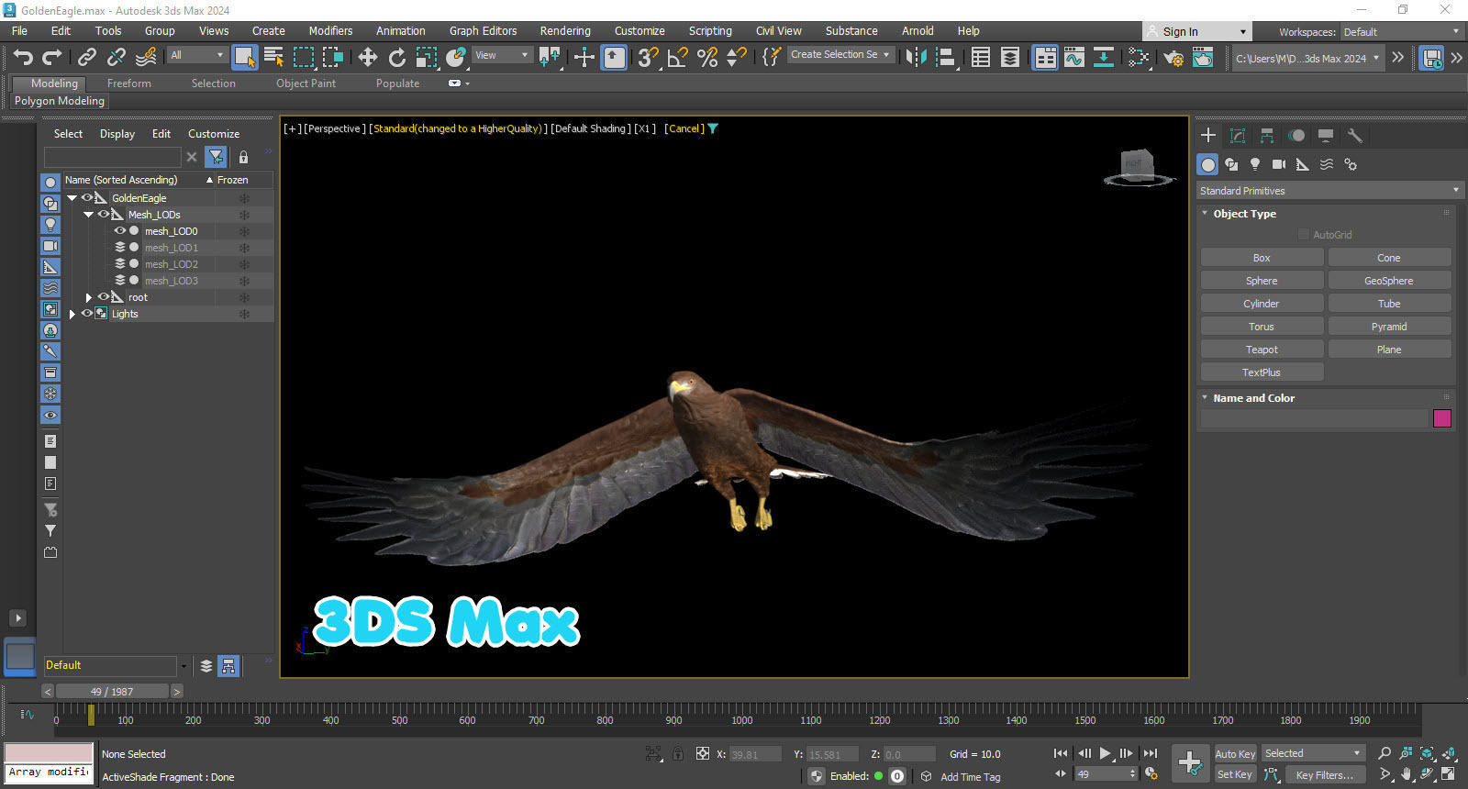Expand the Lights tree node
The width and height of the screenshot is (1468, 789).
click(72, 314)
